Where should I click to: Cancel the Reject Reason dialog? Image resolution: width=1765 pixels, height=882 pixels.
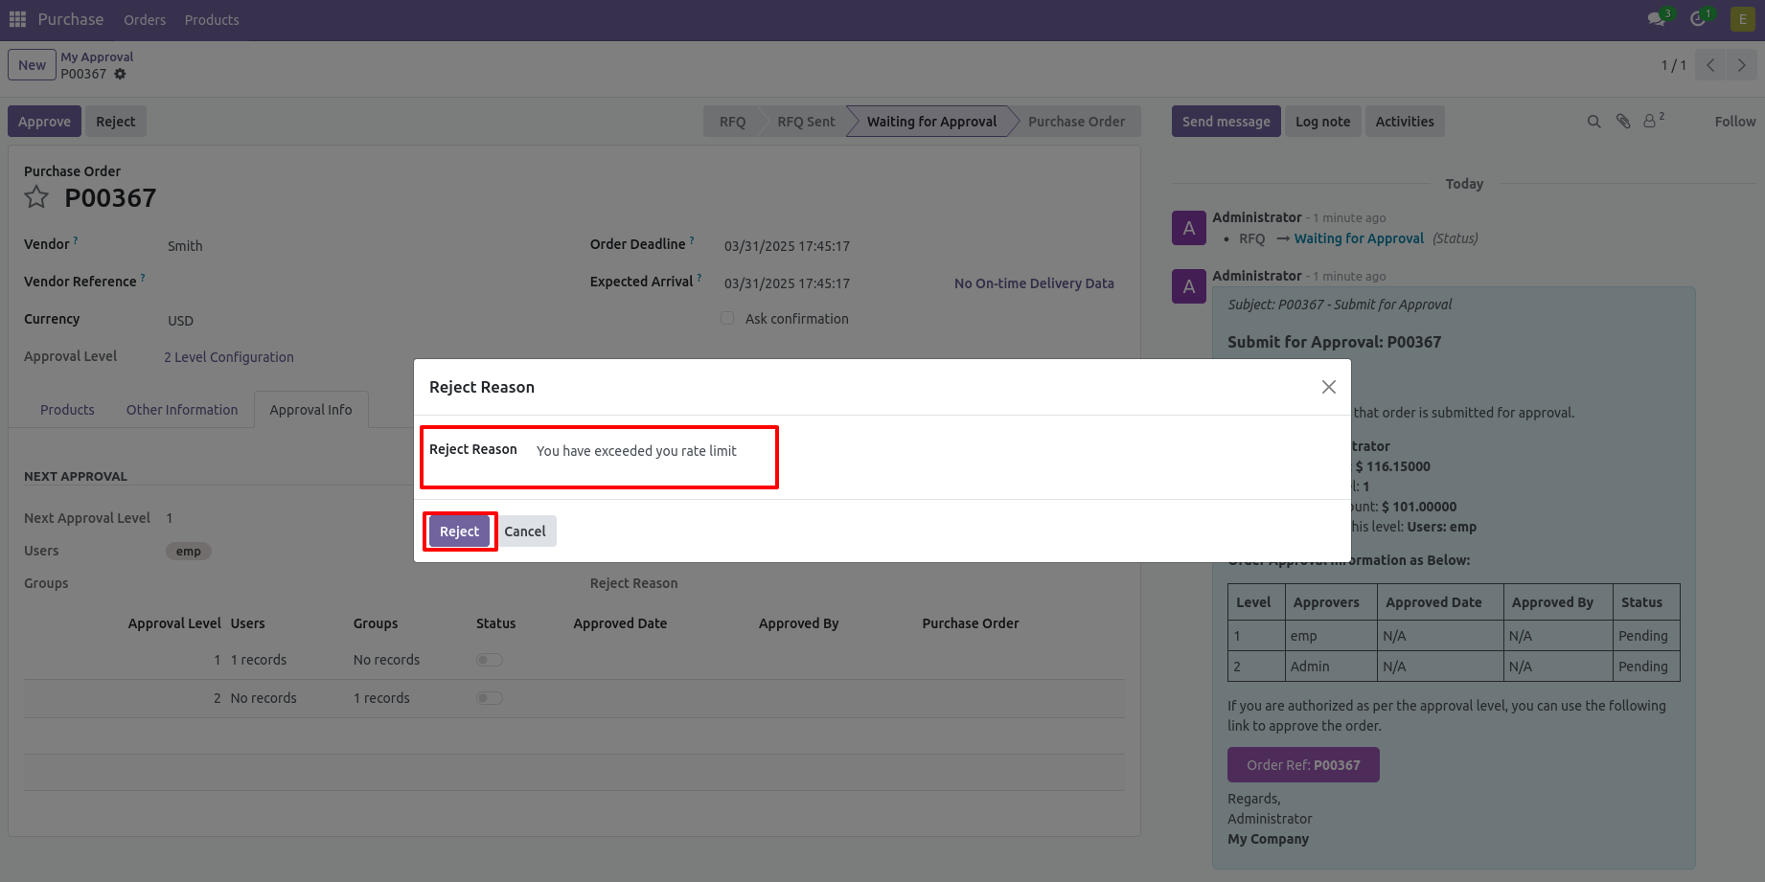[x=525, y=531]
